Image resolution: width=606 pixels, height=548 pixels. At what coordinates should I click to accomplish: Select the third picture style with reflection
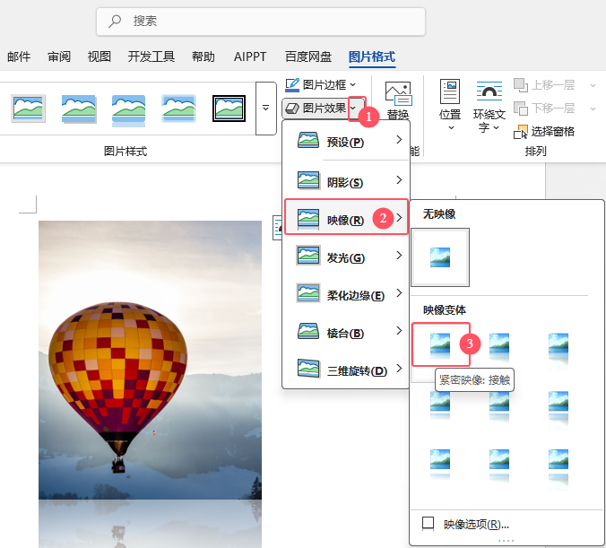(129, 110)
